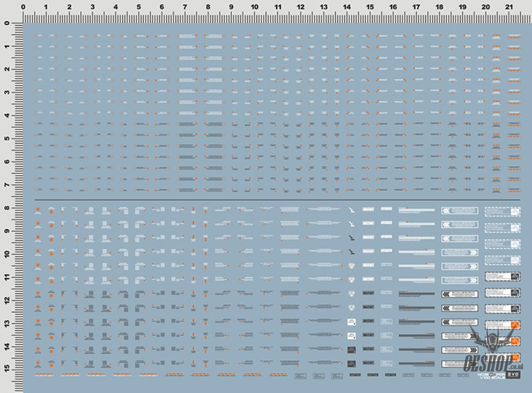The width and height of the screenshot is (532, 393).
Task: Select the topmost white triangle emblem decal
Action: (351, 266)
